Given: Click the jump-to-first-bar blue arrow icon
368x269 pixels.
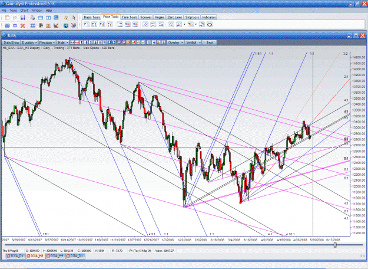Looking at the screenshot, I should (110, 42).
